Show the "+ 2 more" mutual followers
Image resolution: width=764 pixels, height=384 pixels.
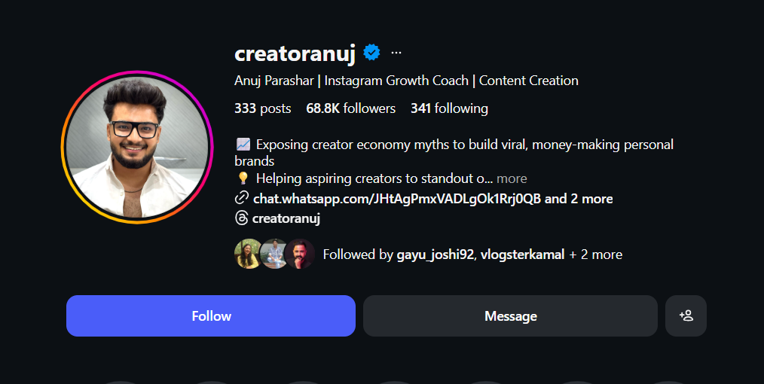coord(595,254)
